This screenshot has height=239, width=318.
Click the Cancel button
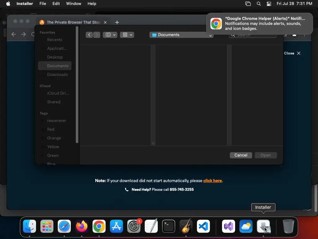[241, 155]
